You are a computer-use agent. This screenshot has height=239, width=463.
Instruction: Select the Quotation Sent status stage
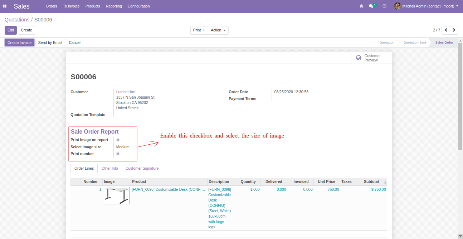(415, 43)
